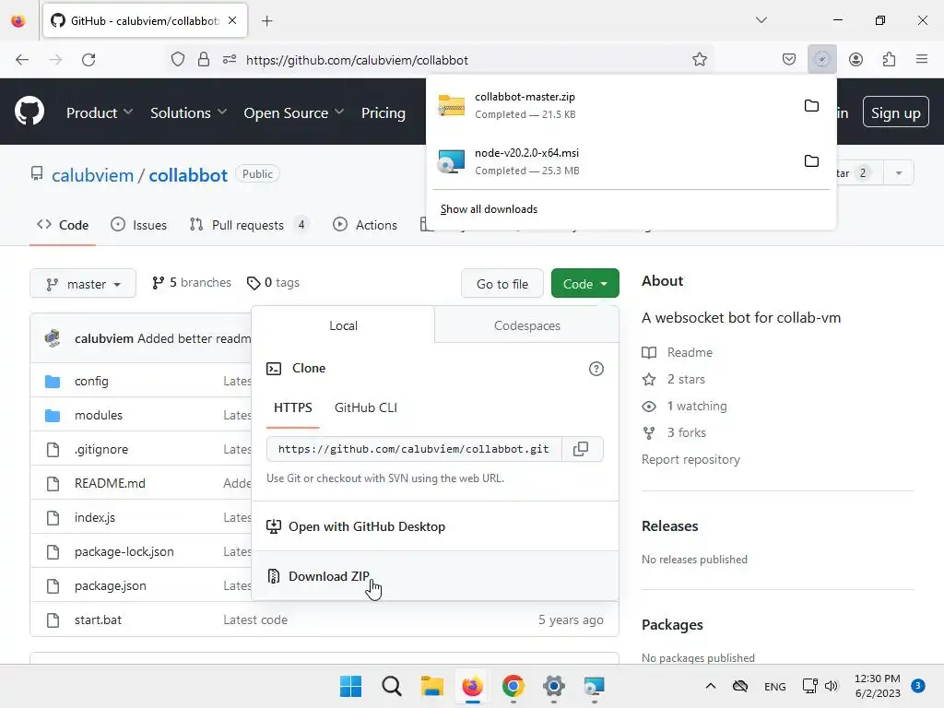Open Firefox application hamburger menu
The height and width of the screenshot is (708, 944).
(x=922, y=59)
